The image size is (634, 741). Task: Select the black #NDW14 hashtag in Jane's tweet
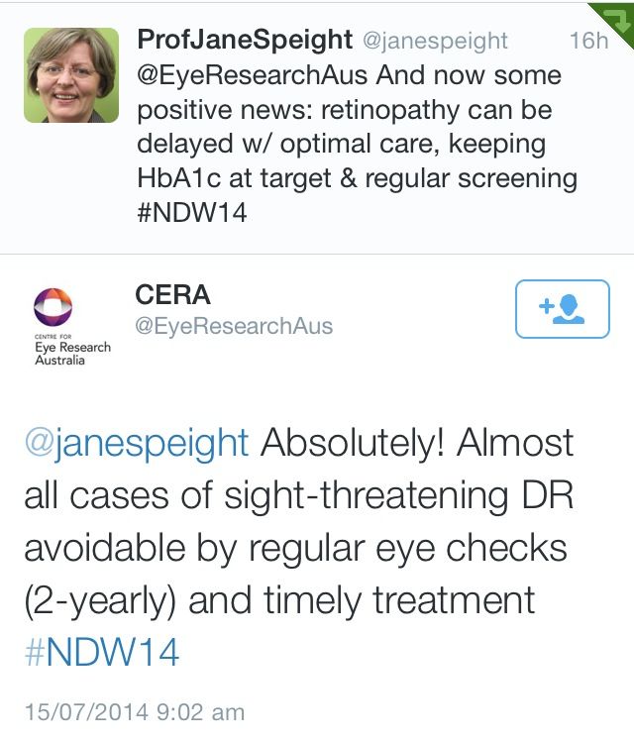(x=192, y=213)
